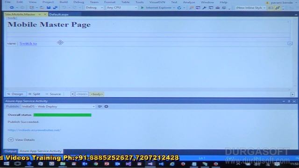
Task: Click the new project icon in toolbar
Action: (32, 7)
